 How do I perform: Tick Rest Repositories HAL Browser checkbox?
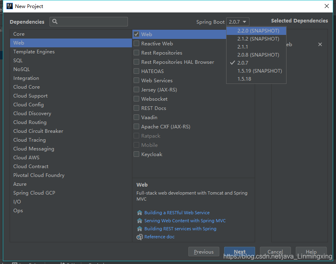[136, 62]
